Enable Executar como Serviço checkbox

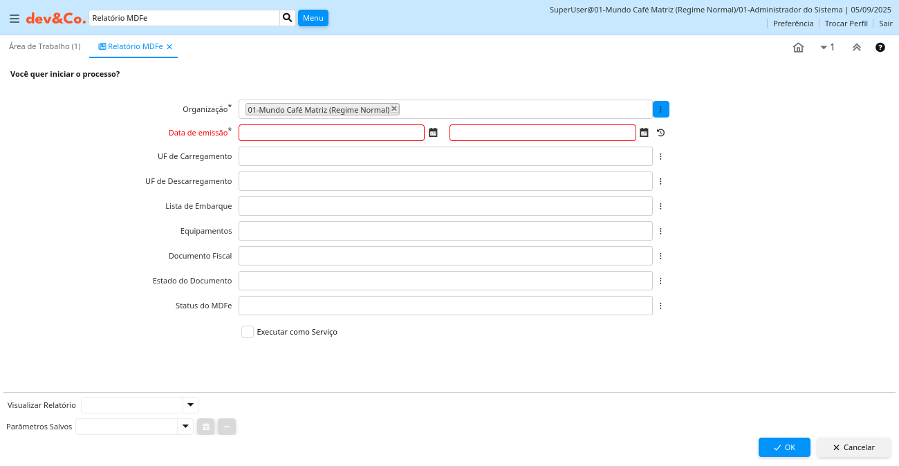pos(248,332)
